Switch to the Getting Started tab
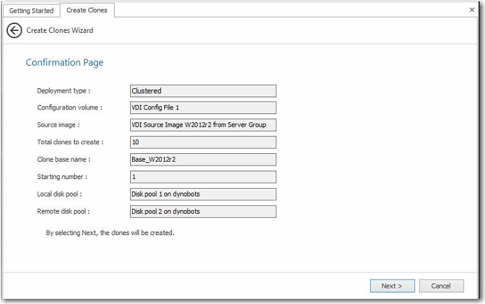 [31, 10]
